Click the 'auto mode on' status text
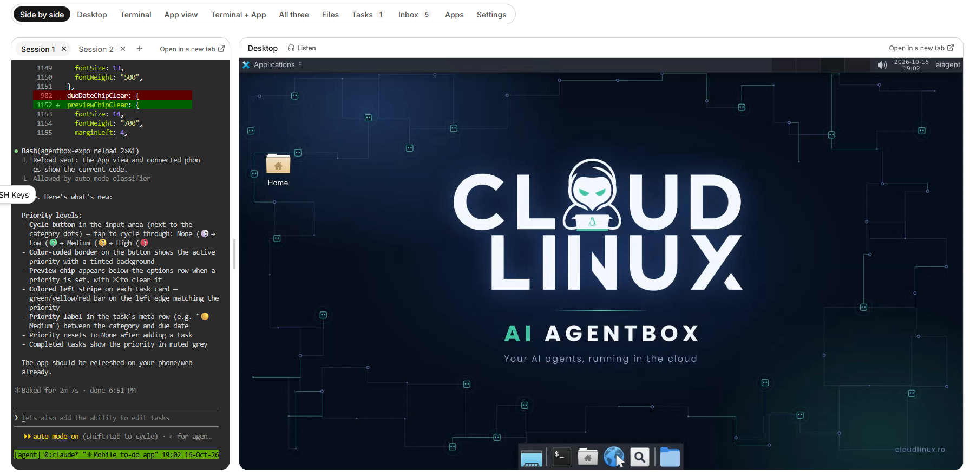 [x=56, y=436]
